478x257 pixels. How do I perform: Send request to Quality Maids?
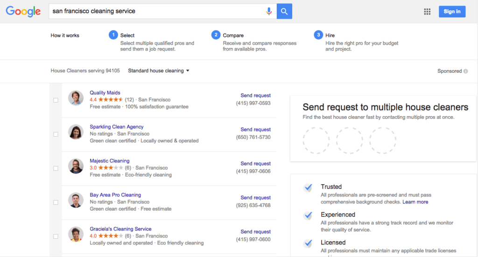tap(255, 95)
